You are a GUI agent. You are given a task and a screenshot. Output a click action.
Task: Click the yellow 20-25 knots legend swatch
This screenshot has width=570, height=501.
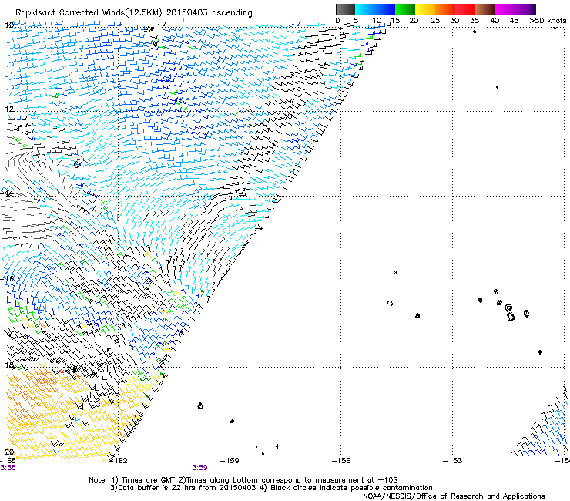pos(425,9)
